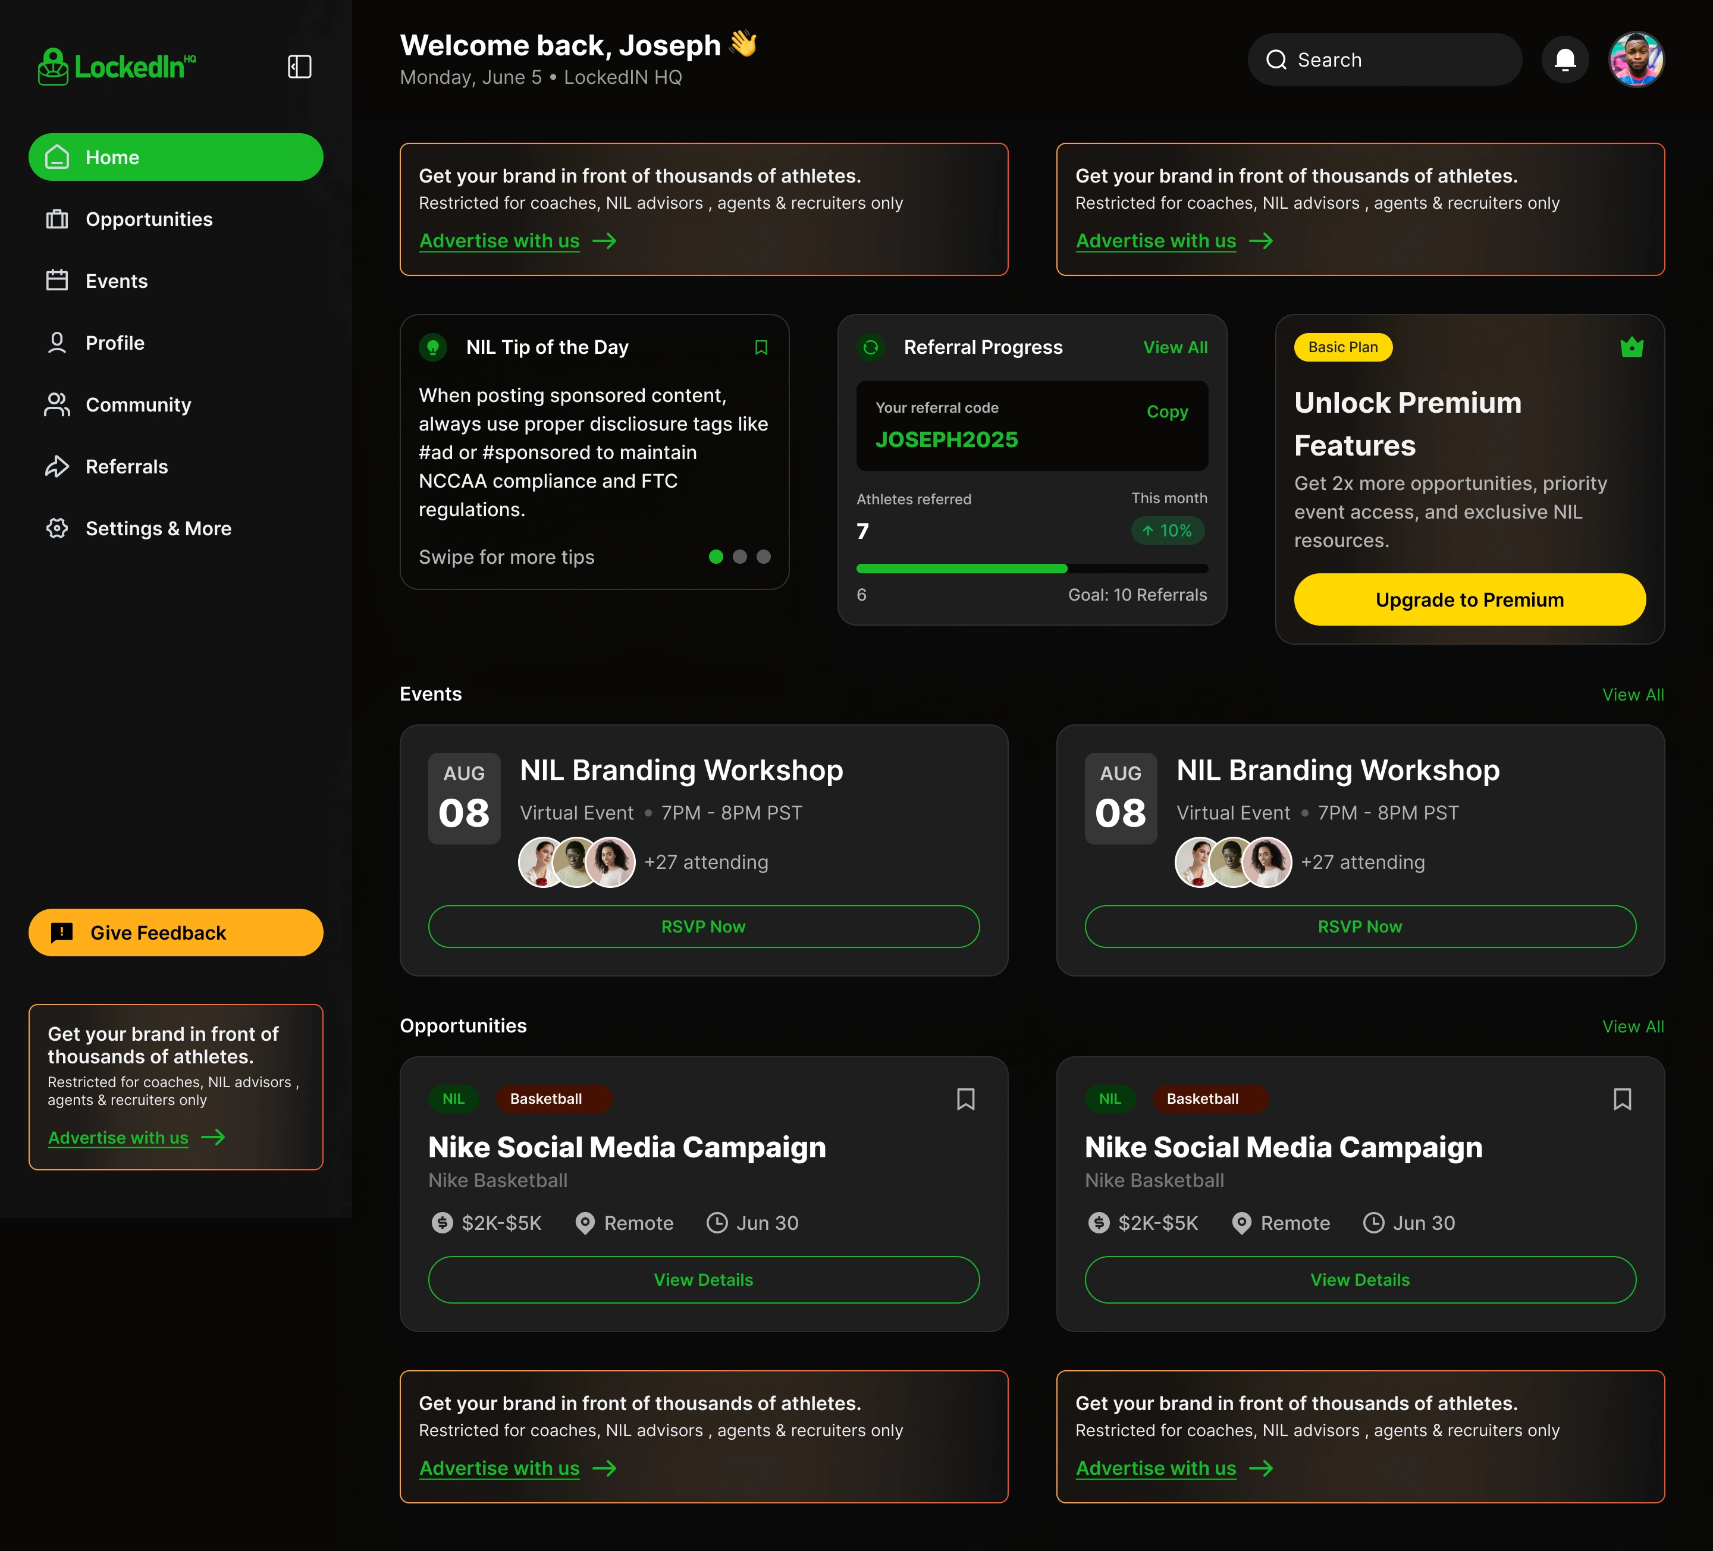
Task: Click the Home house icon in sidebar
Action: [57, 157]
